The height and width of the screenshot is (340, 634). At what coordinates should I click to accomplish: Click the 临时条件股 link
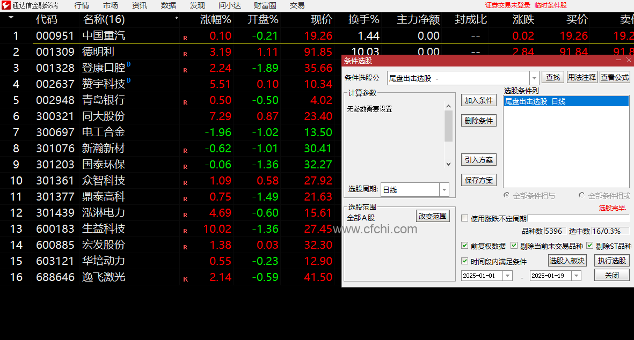(551, 5)
